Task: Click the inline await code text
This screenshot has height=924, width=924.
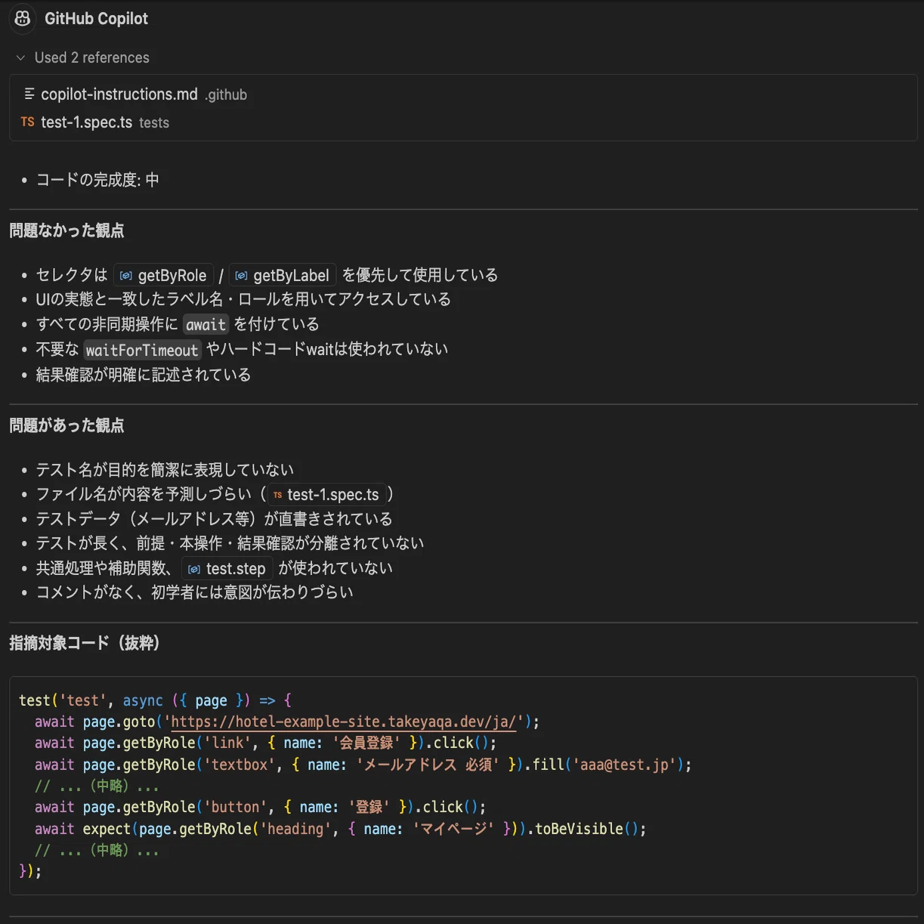Action: click(206, 325)
